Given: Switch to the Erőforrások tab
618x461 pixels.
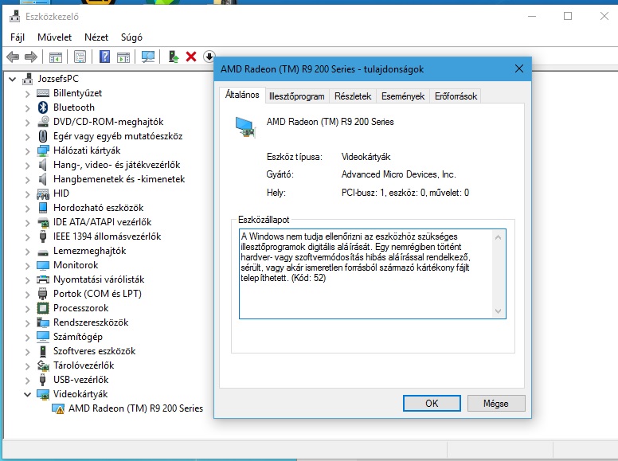Looking at the screenshot, I should coord(456,96).
